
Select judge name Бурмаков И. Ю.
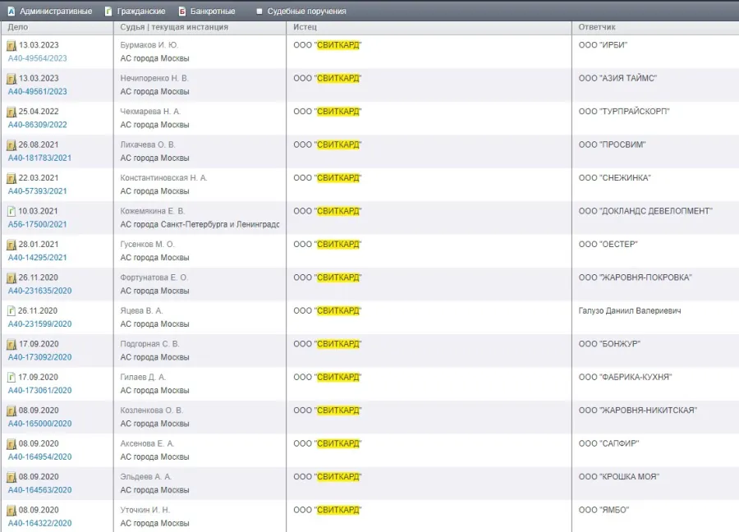tap(149, 45)
